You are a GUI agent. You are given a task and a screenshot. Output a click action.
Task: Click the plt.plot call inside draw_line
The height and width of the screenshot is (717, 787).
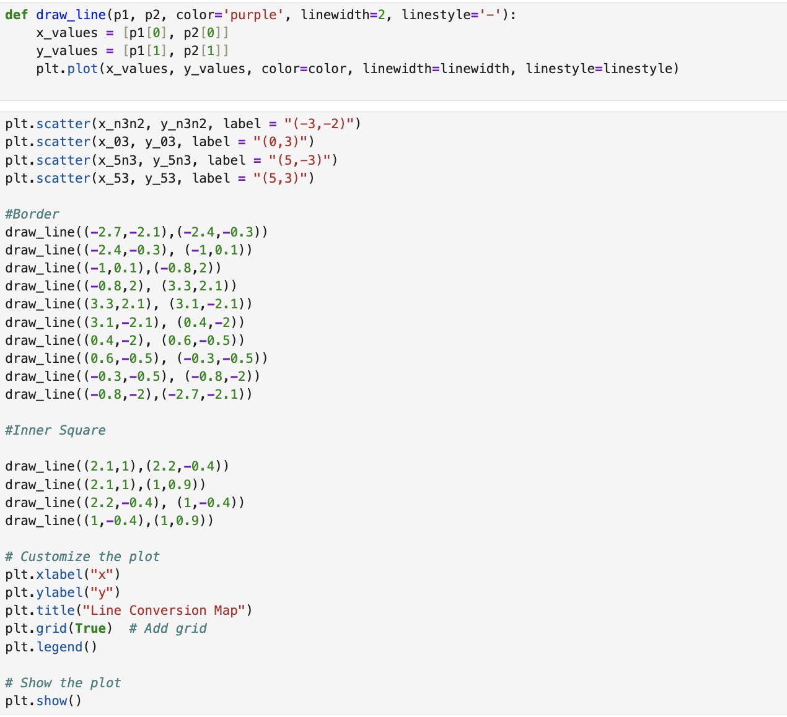[356, 69]
